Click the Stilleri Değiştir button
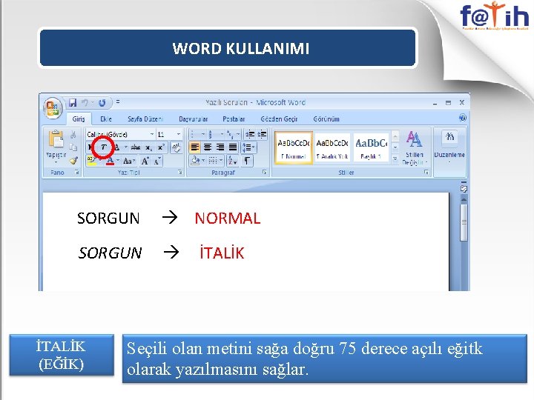 coord(415,148)
